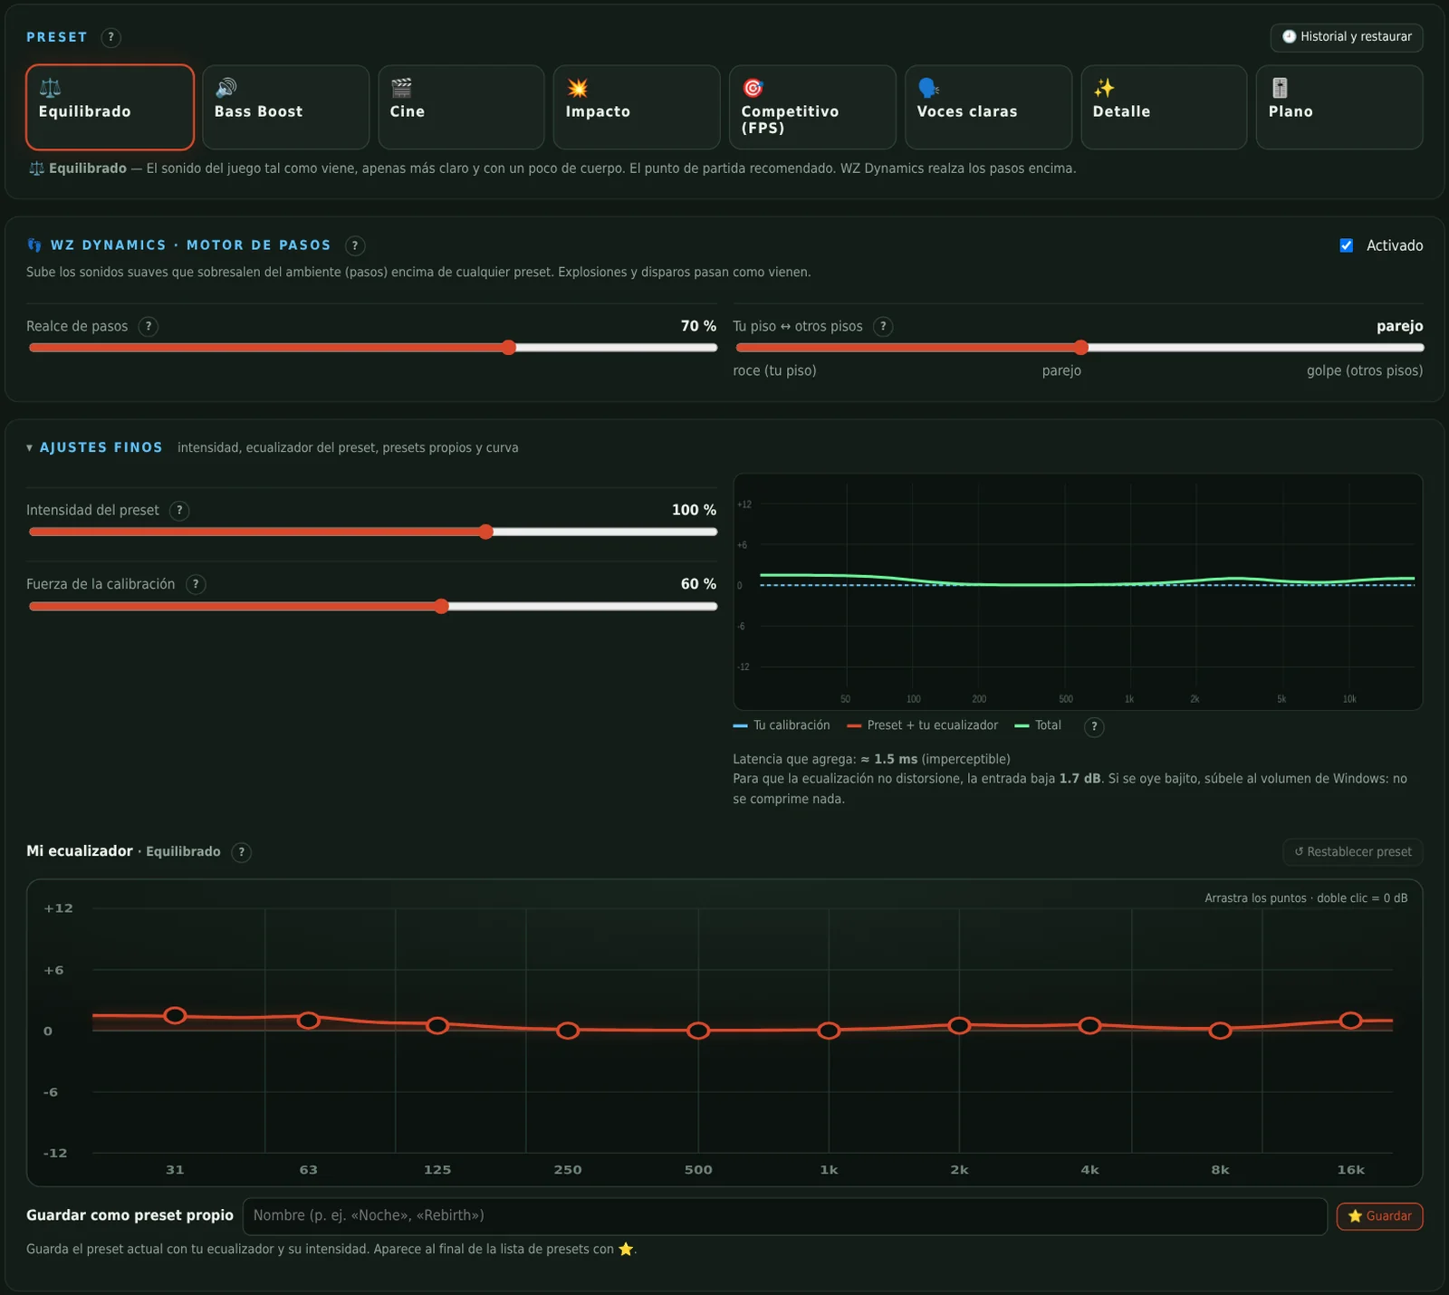Show help for Tu piso otros pisos
This screenshot has width=1449, height=1295.
click(883, 326)
